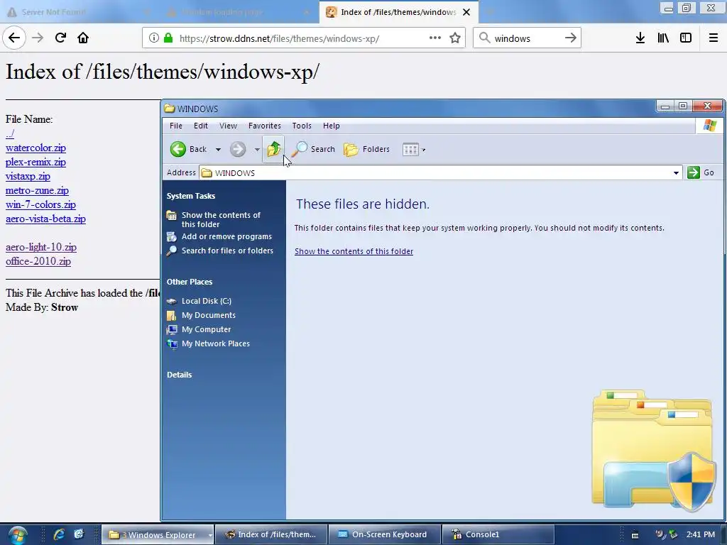Open the Tools menu in Explorer

coord(302,126)
